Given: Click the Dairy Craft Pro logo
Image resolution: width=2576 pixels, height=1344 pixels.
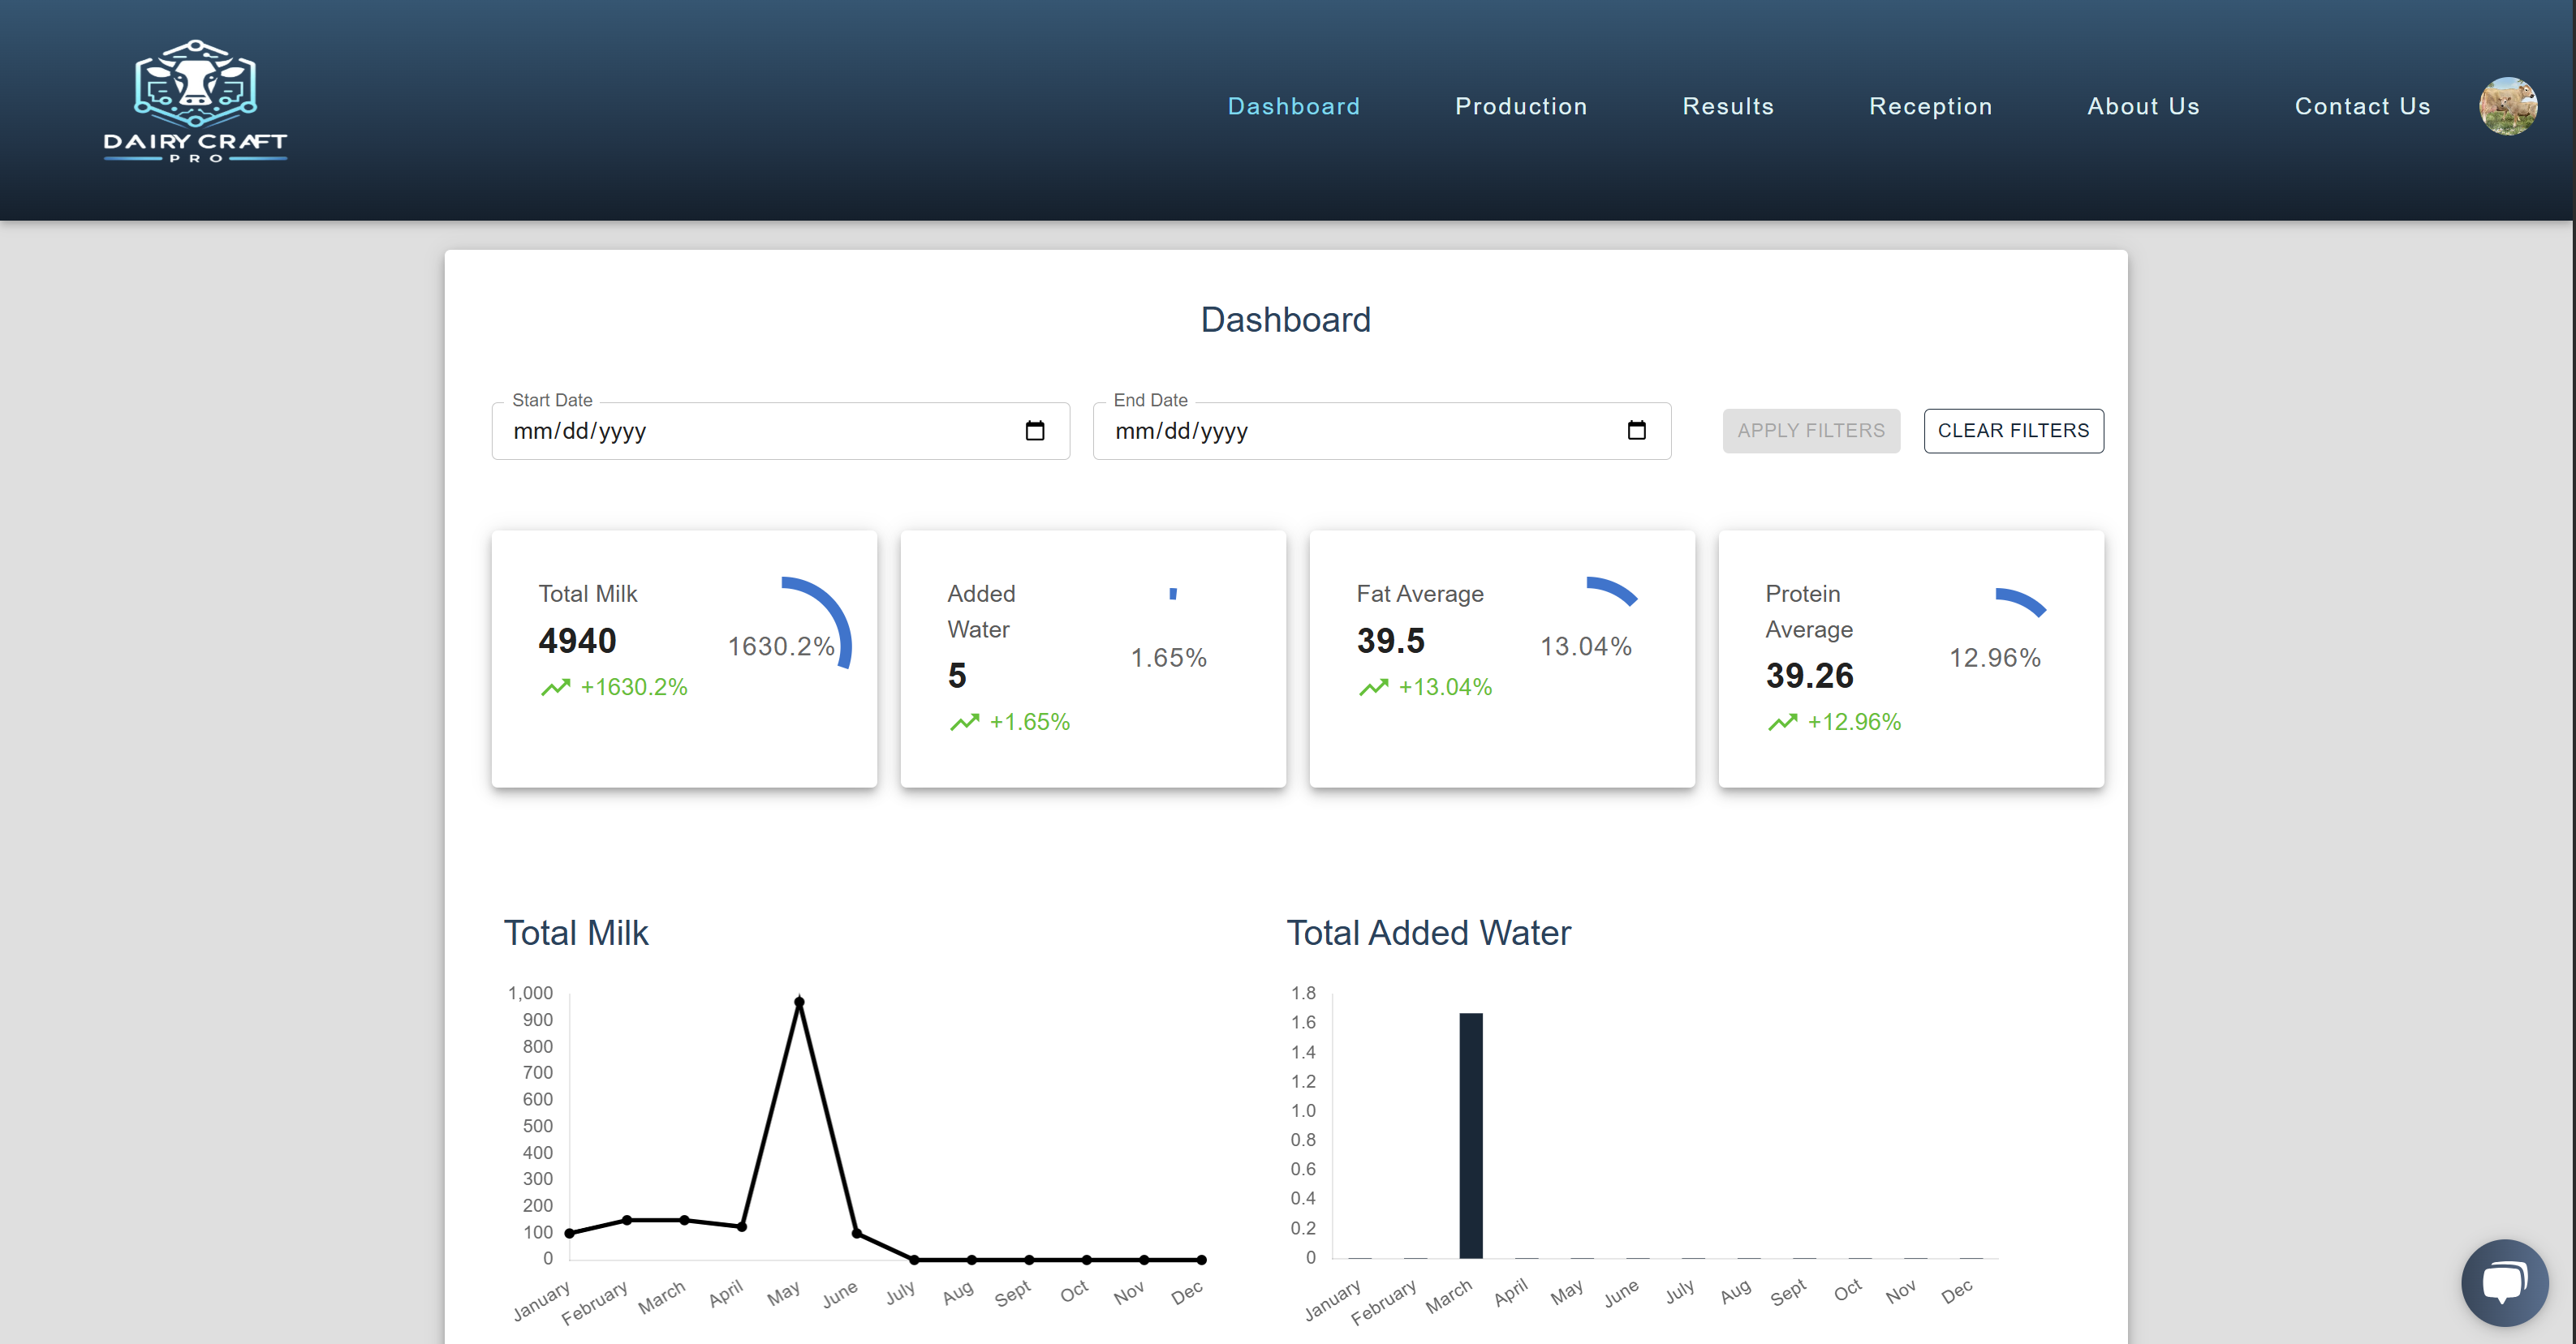Looking at the screenshot, I should [195, 101].
